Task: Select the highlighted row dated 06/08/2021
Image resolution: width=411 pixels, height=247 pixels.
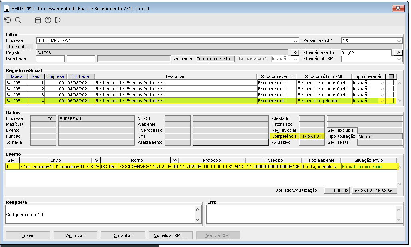Action: click(195, 101)
